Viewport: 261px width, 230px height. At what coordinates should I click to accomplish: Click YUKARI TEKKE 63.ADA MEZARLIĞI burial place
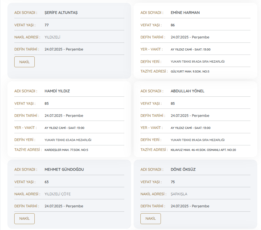68,140
